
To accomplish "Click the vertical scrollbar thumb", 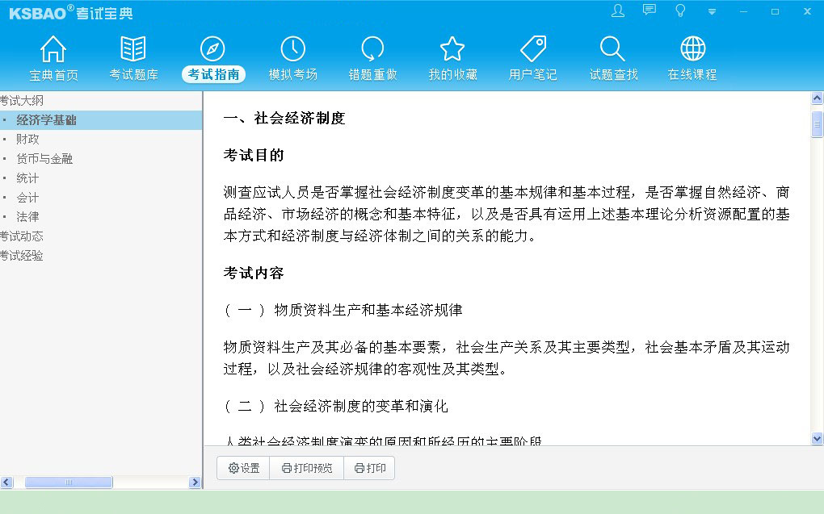I will click(818, 124).
